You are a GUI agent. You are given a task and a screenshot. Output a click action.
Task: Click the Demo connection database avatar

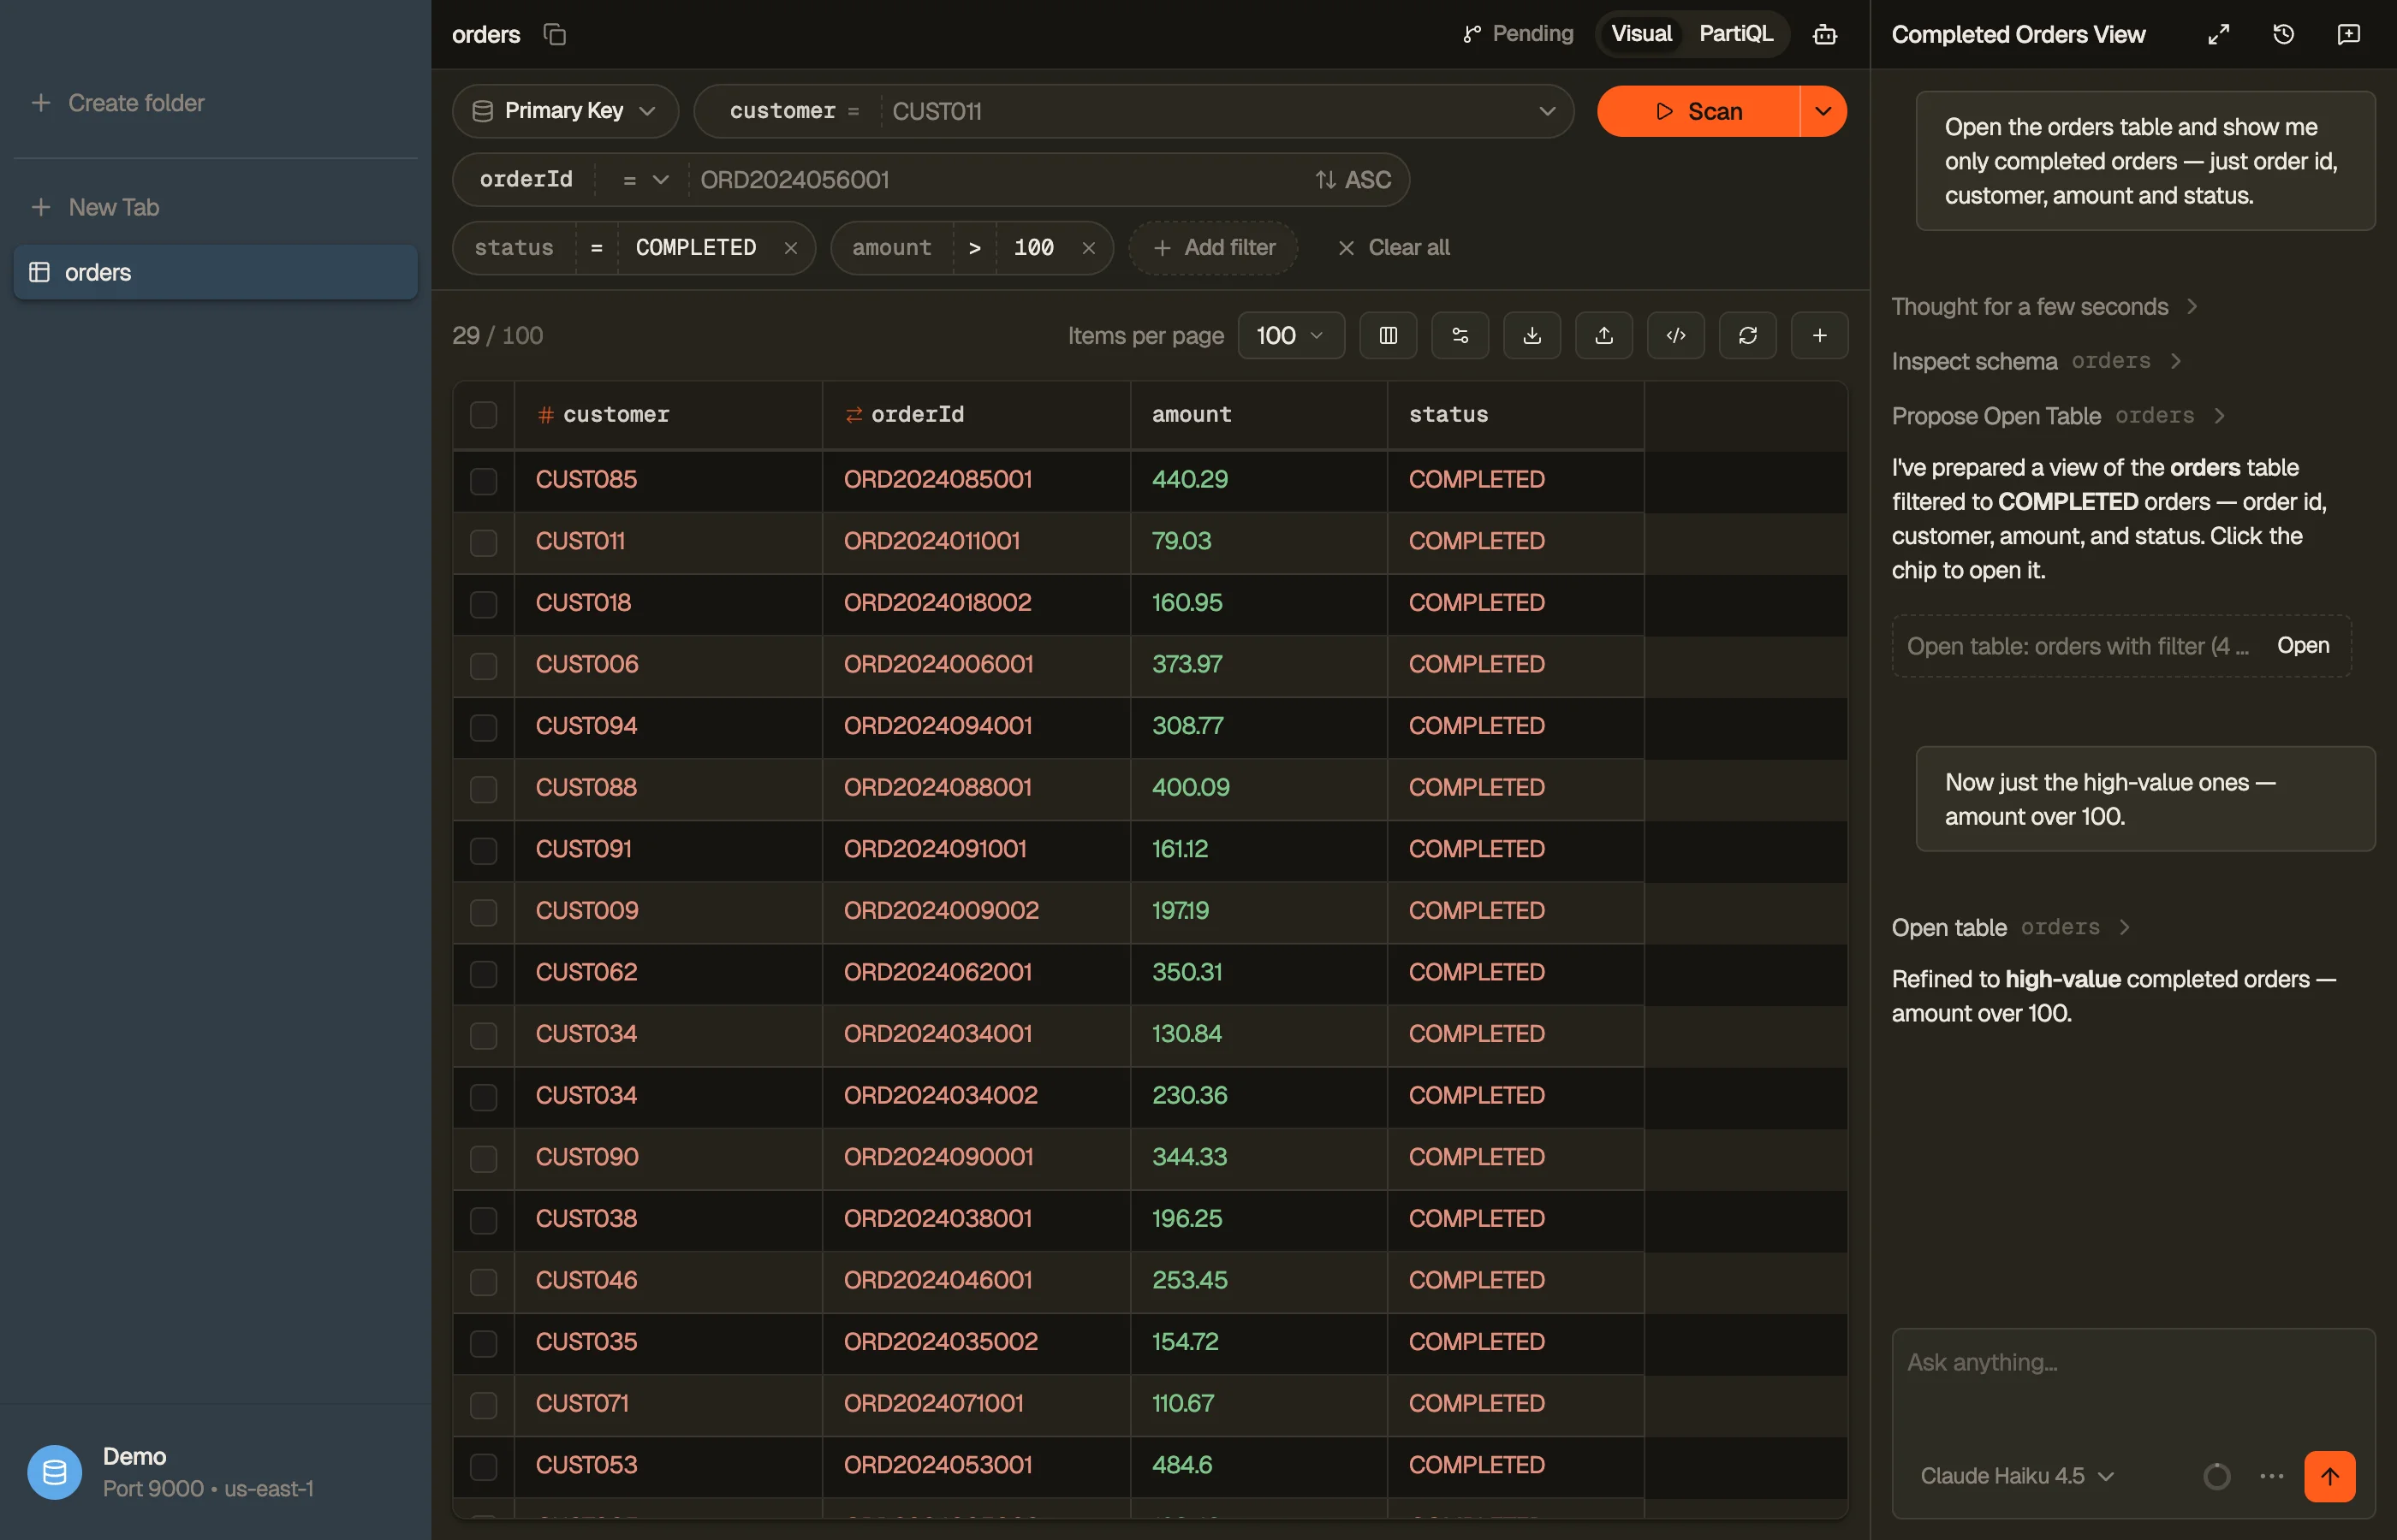pos(55,1472)
